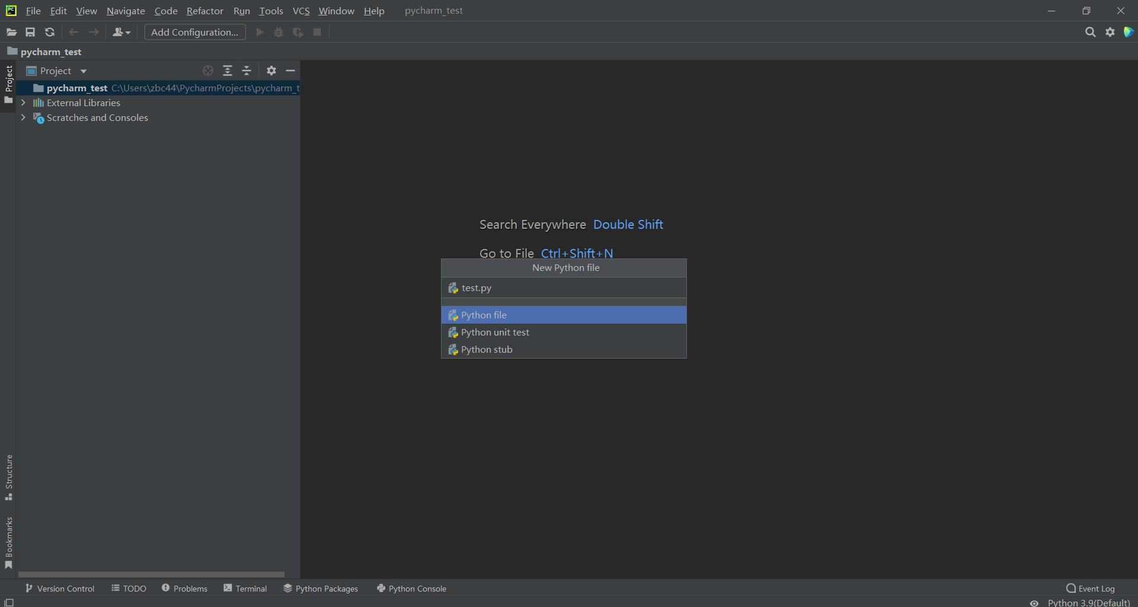Open Python Packages tool window
1138x607 pixels.
click(x=321, y=589)
